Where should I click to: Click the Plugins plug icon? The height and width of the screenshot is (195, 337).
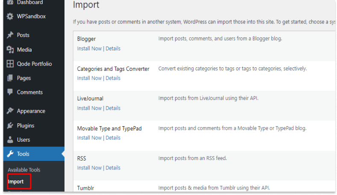[x=10, y=125]
